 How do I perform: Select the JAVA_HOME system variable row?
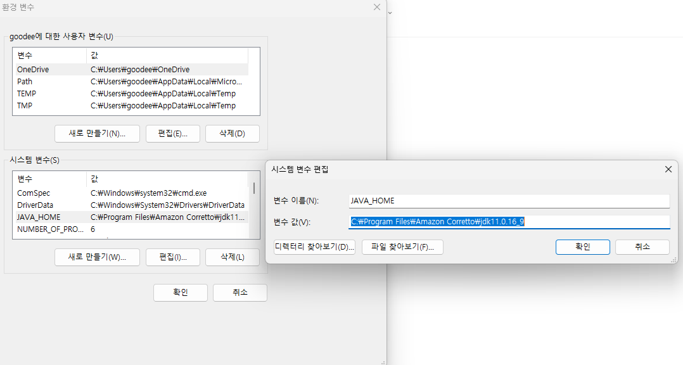[132, 217]
